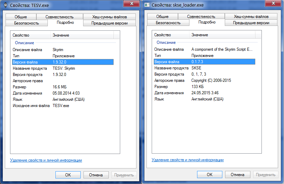Open Предыдущие версии tab in TESV.exe window
The width and height of the screenshot is (284, 184).
(x=109, y=23)
